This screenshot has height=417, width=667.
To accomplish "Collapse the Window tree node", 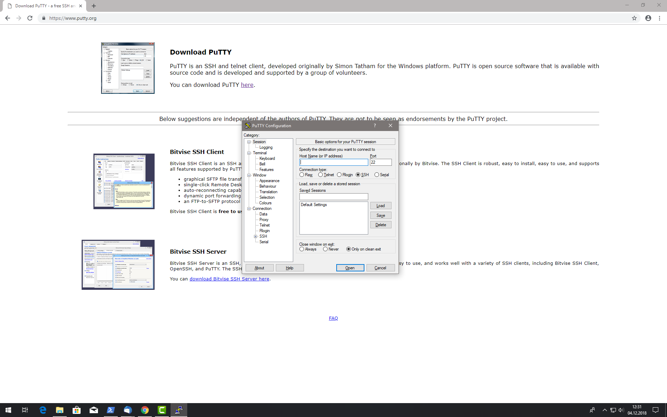I will 249,175.
